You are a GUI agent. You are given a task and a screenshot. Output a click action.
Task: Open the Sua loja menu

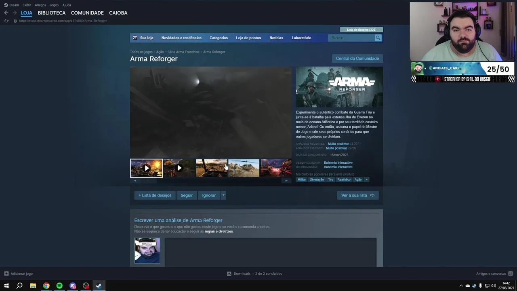pyautogui.click(x=147, y=38)
